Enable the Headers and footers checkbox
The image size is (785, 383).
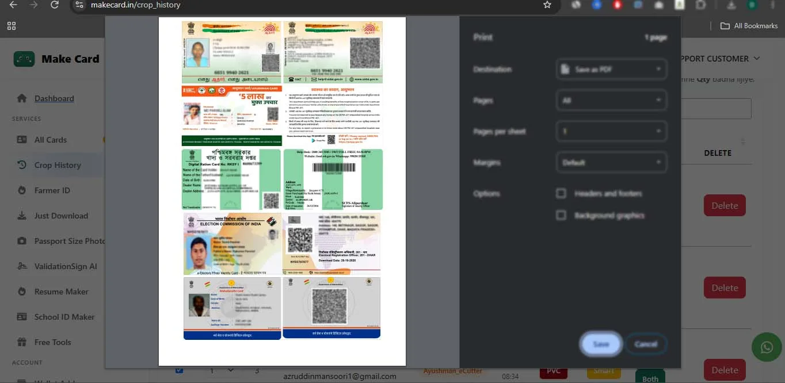coord(561,193)
